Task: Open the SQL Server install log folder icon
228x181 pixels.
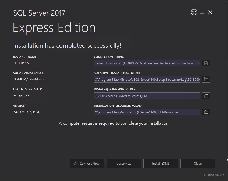Action: (x=206, y=79)
